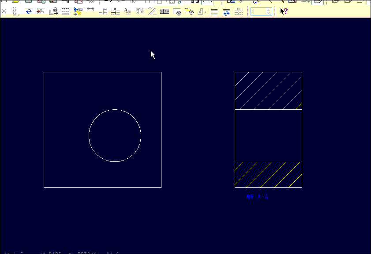371x254 pixels.
Task: Insert geometric tolerance with the .1M icon
Action: pos(165,11)
